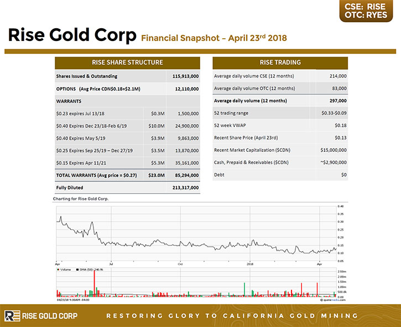
Task: Click the Rise Gold Corp main title
Action: tap(72, 35)
